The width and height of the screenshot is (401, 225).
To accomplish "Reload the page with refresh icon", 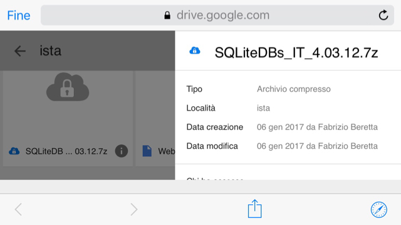I will (383, 15).
